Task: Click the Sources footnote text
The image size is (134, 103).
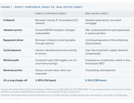Action: pyautogui.click(x=66, y=91)
